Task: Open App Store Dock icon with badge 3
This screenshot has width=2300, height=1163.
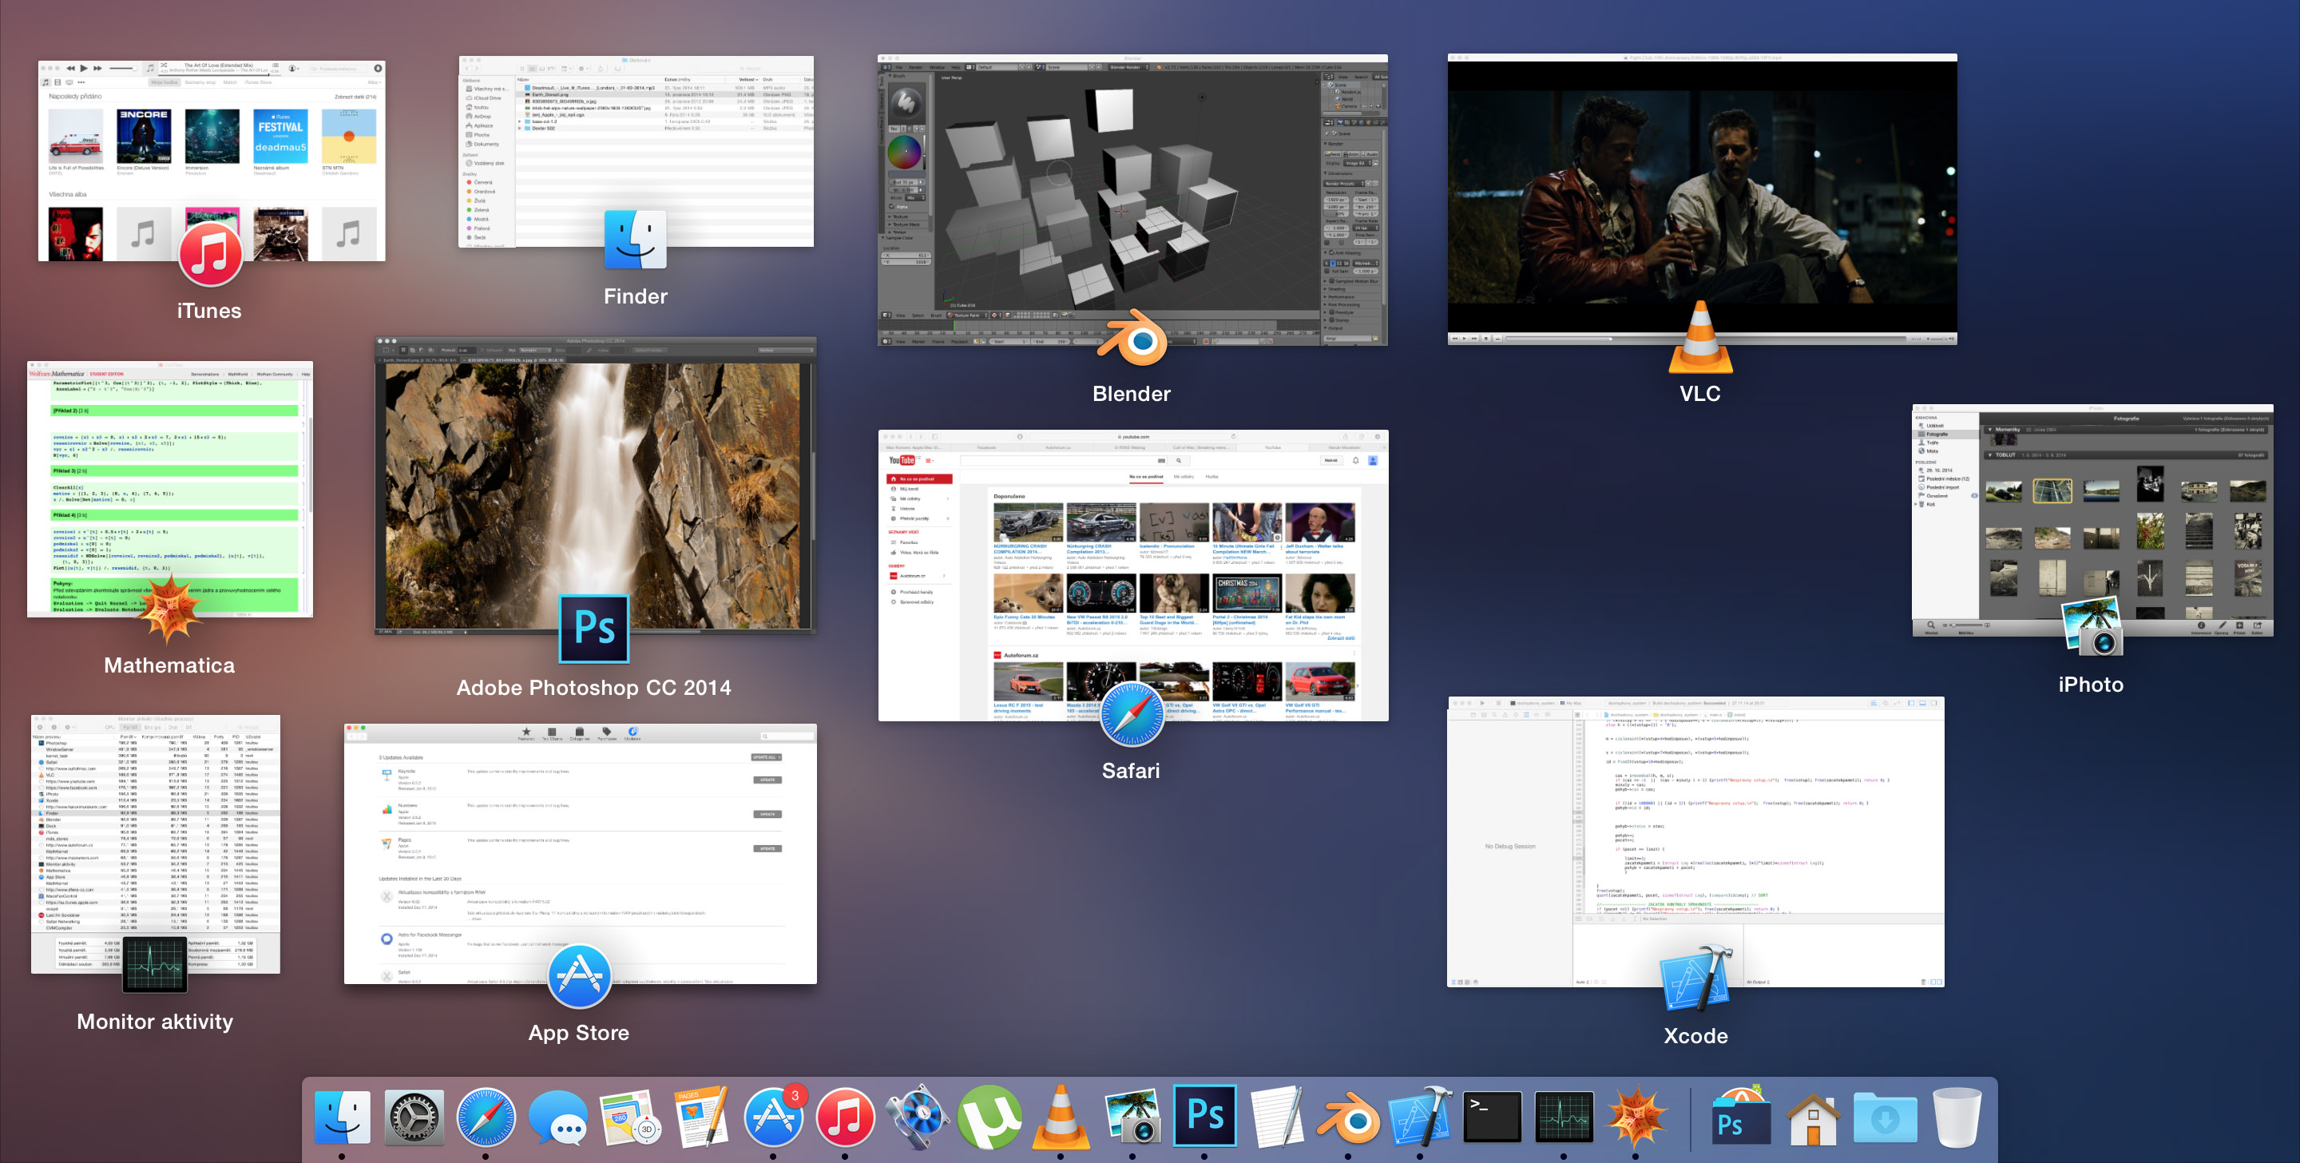Action: (774, 1117)
